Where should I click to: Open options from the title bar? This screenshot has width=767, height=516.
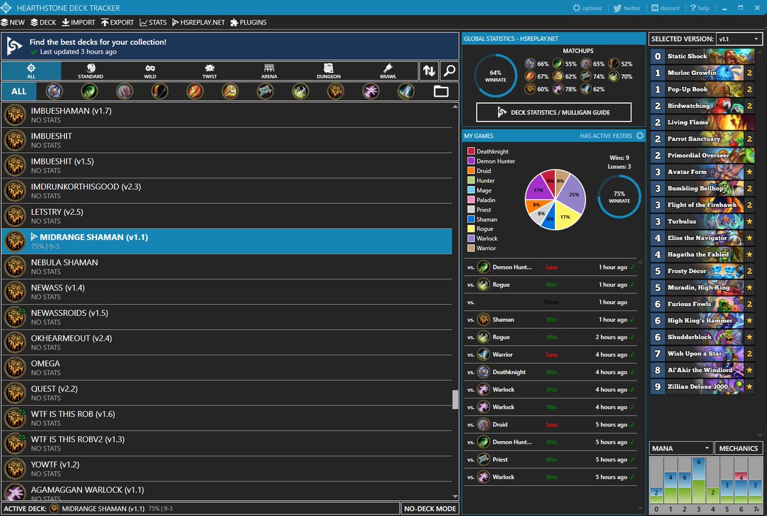tap(587, 8)
